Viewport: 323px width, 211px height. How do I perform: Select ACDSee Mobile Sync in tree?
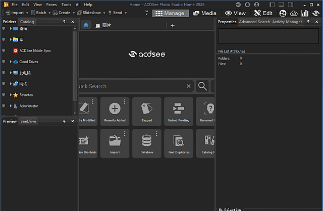[x=32, y=50]
